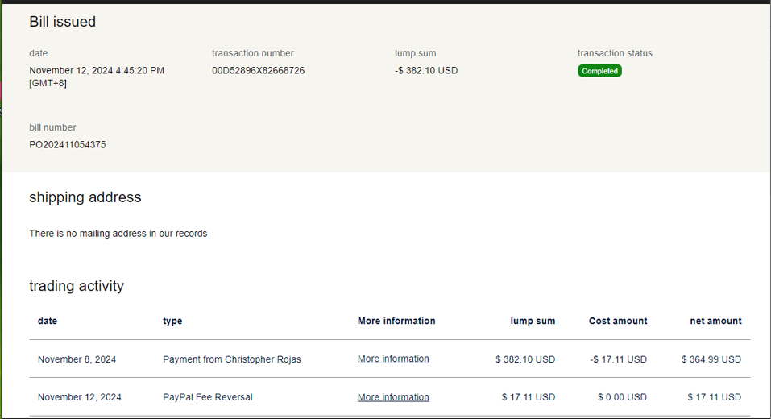Select bill number PO202411054375

click(x=68, y=145)
